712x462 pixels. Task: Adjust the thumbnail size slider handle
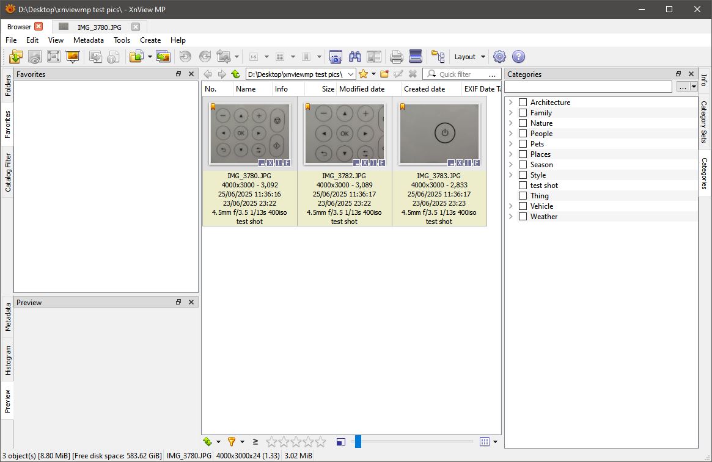(358, 442)
